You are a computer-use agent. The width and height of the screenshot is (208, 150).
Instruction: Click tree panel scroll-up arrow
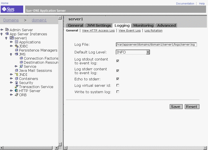[x=60, y=18]
